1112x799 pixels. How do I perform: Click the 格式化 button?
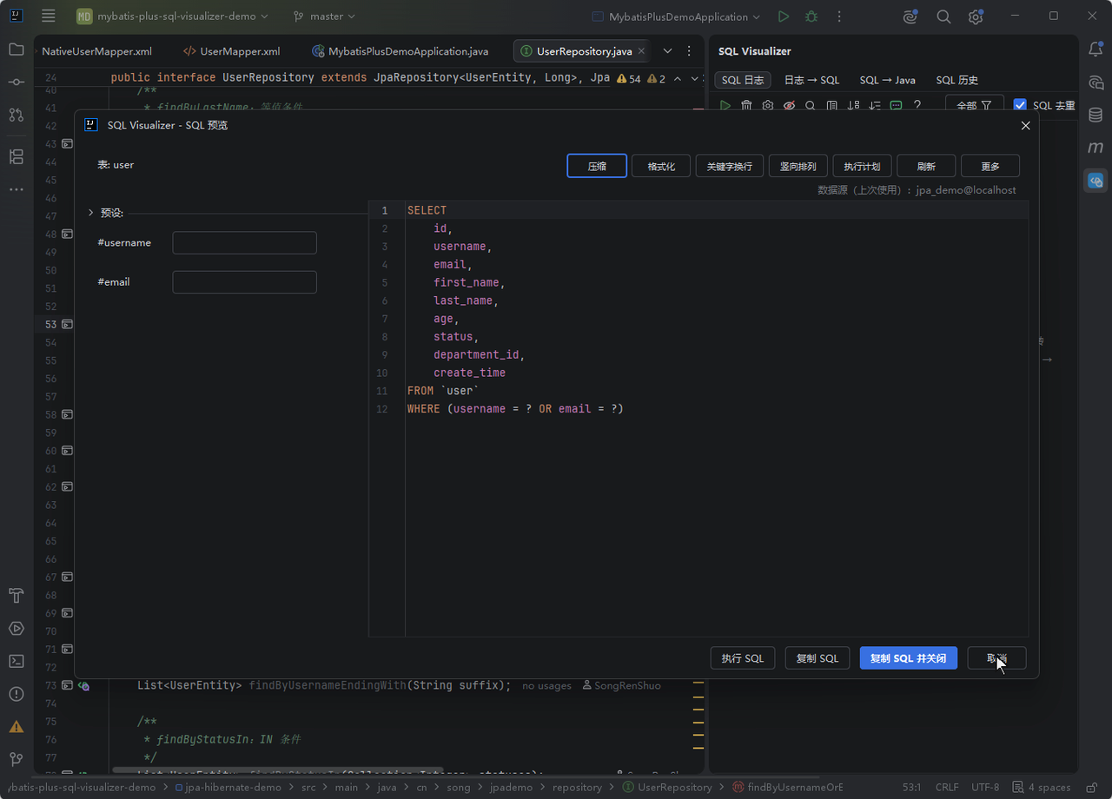pyautogui.click(x=661, y=166)
